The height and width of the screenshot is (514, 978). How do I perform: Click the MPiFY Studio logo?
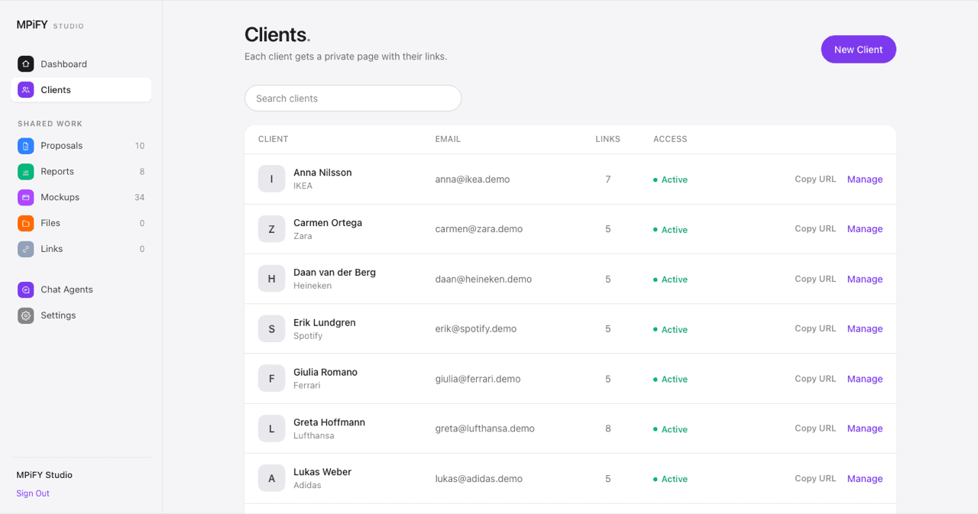click(x=50, y=25)
